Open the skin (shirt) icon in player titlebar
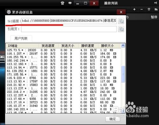 coord(63,3)
